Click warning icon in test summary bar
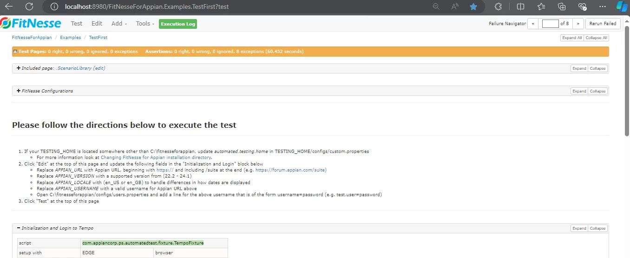 15,52
